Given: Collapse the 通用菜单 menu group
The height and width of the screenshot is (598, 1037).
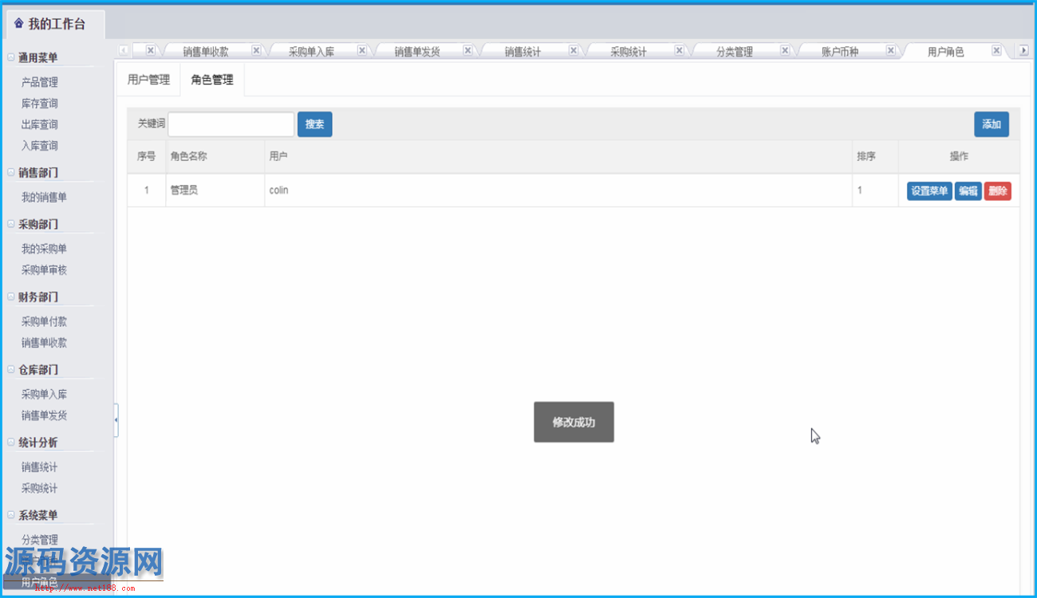Looking at the screenshot, I should click(10, 57).
